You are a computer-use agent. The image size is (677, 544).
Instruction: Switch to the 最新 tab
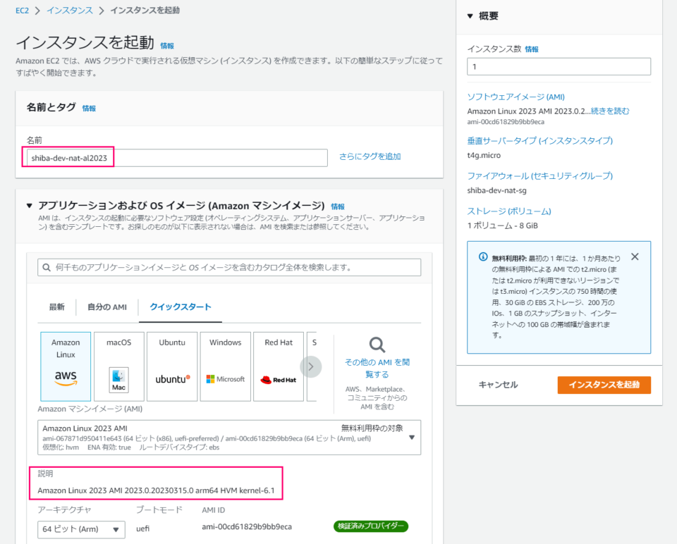[57, 307]
